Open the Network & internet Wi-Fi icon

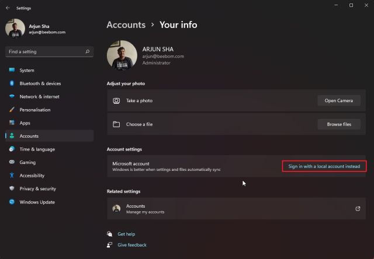(12, 96)
